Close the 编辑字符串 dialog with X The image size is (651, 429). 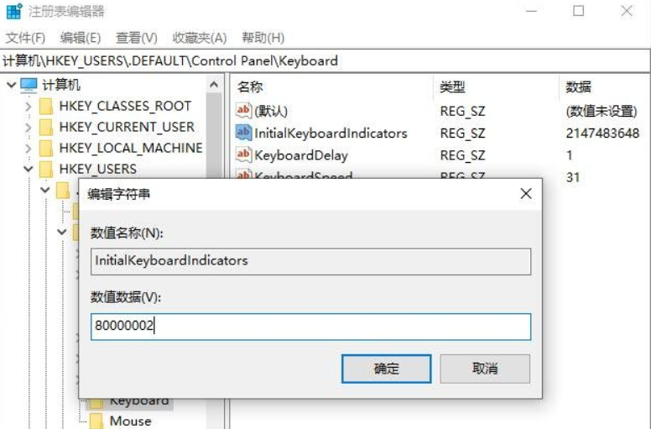coord(526,194)
